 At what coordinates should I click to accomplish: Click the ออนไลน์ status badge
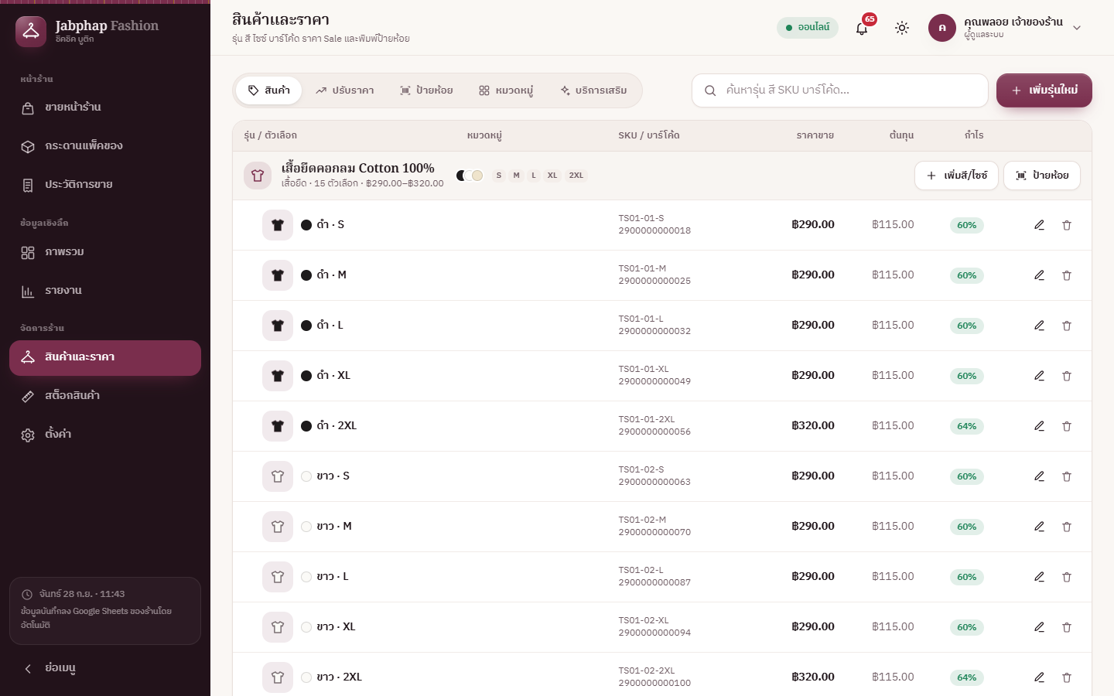coord(808,28)
